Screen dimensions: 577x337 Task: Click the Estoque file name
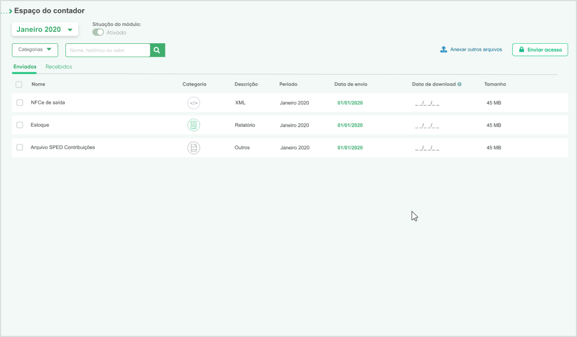pos(39,125)
